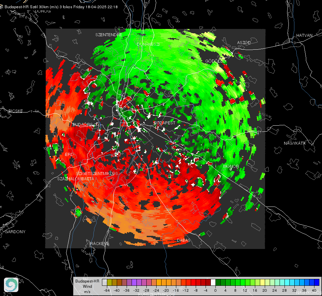Viewport: 322px width, 296px height.
Task: Select the pale yellow swatch above 20
Action: [262, 283]
